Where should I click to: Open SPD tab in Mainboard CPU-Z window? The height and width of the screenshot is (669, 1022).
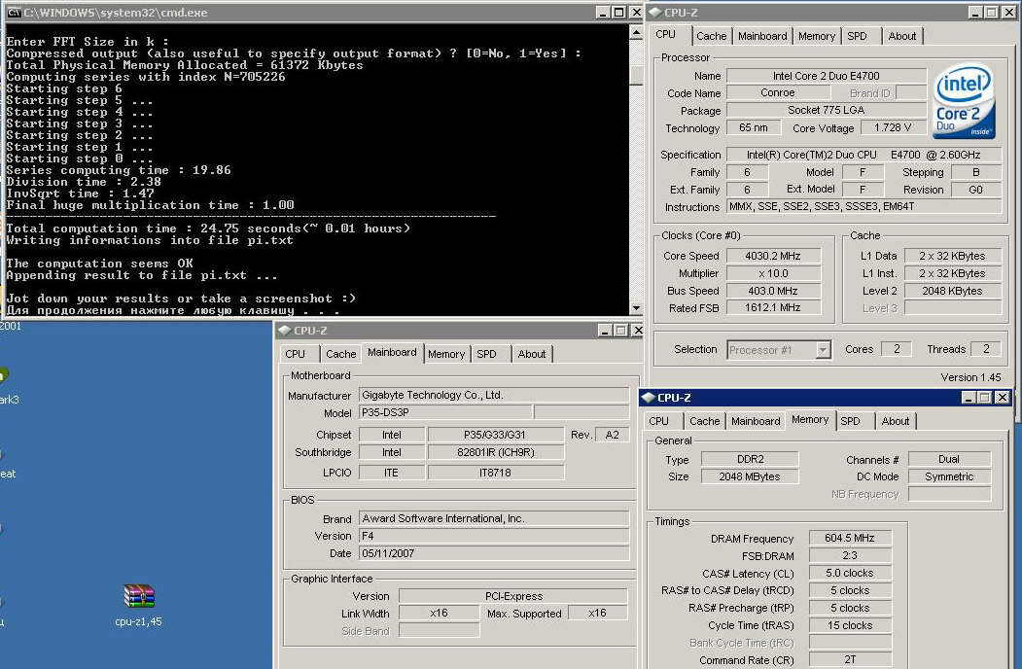click(486, 354)
